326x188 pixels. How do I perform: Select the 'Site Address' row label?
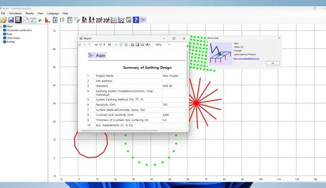coord(104,81)
